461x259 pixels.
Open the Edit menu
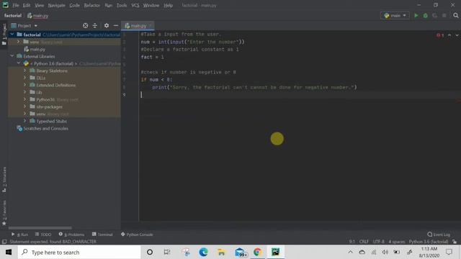point(27,5)
